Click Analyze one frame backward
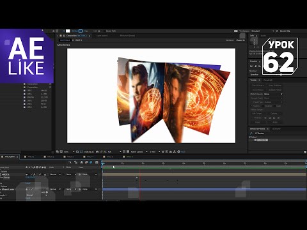The image size is (307, 230). click(265, 118)
